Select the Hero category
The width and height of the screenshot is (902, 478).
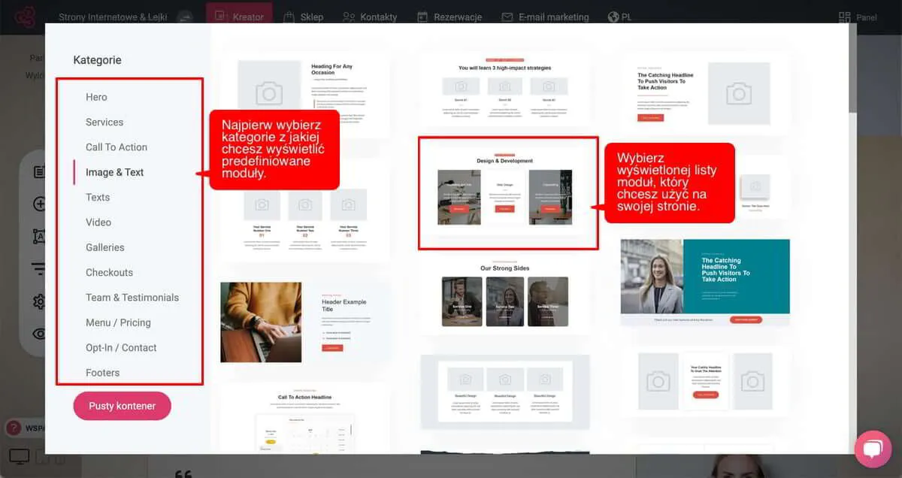tap(96, 97)
